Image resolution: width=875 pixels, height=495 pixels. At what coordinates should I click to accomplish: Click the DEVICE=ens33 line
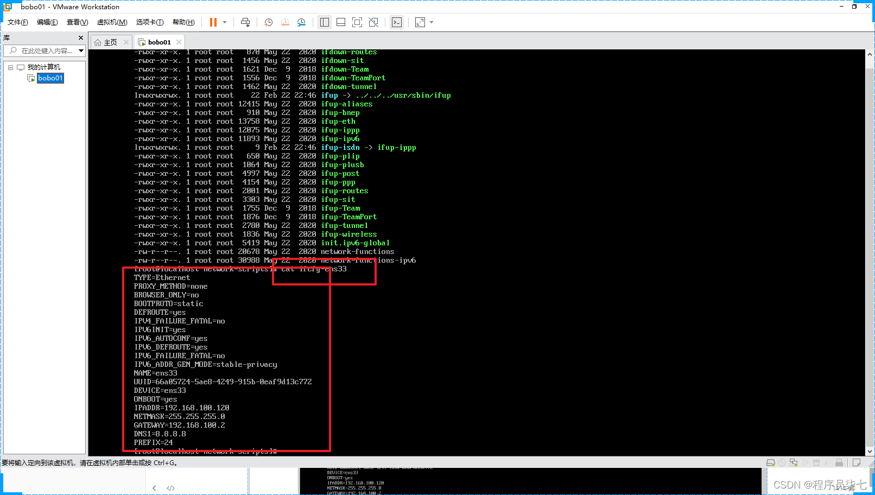(160, 391)
